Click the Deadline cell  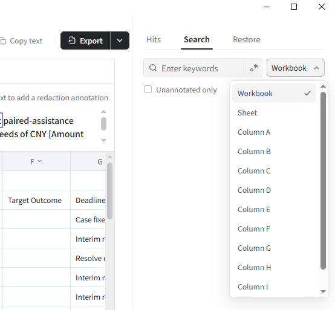pos(88,200)
